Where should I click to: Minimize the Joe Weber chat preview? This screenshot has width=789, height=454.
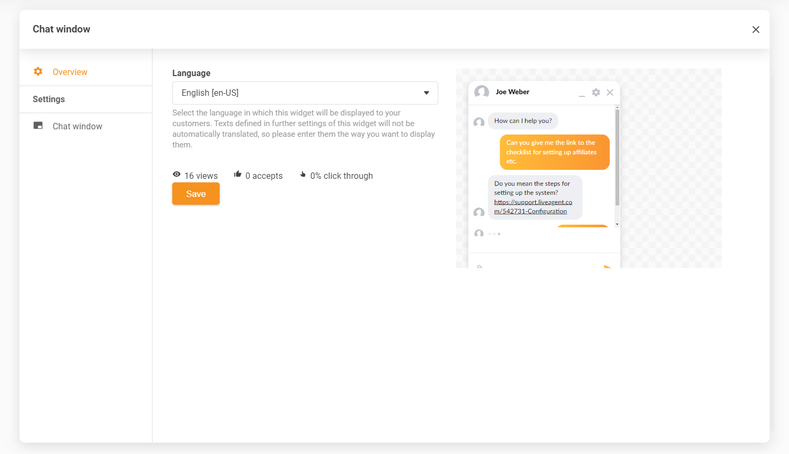pos(582,93)
